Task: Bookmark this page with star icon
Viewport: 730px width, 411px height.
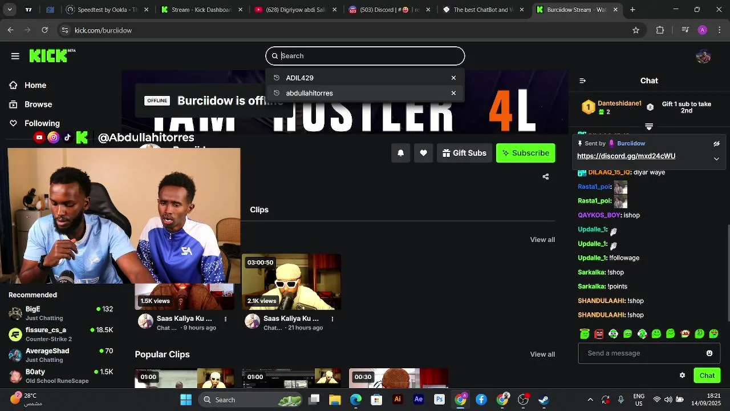Action: pos(636,30)
